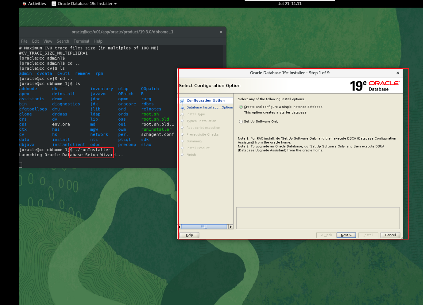Open the Terminal menu in menu bar

pos(81,41)
